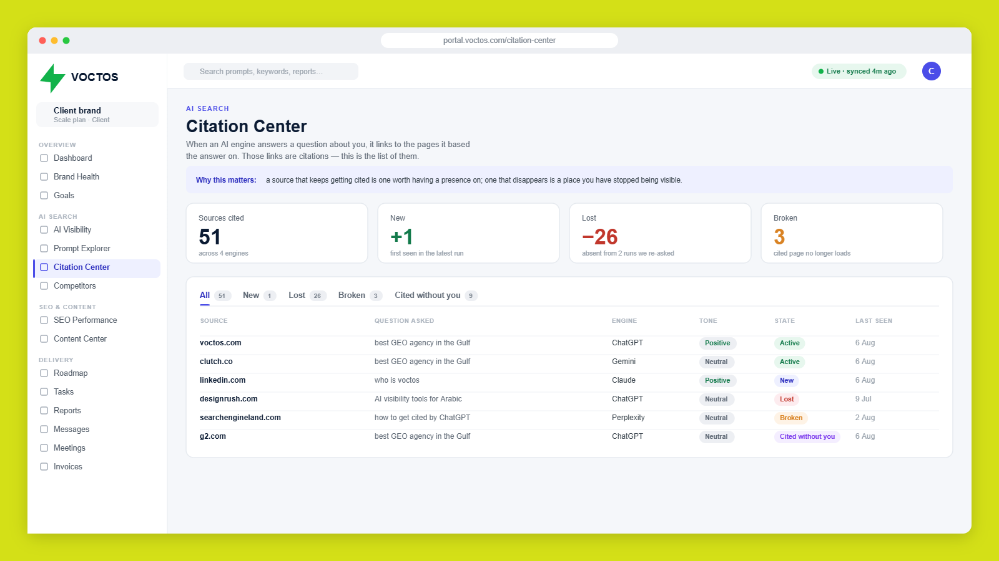Open the Lost −26 summary card
This screenshot has height=561, width=999.
click(x=660, y=233)
